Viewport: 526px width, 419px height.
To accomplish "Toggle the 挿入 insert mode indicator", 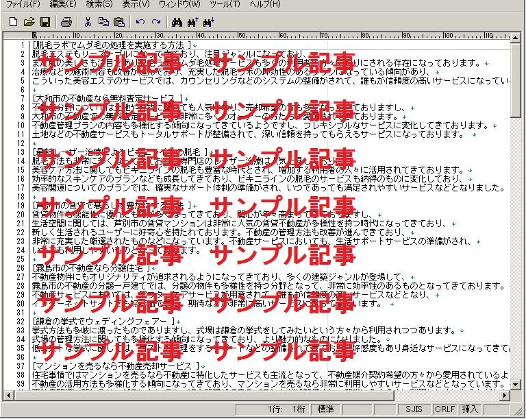I will pyautogui.click(x=470, y=409).
